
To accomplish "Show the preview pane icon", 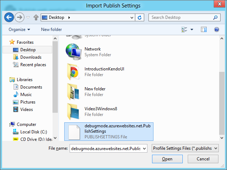I will pyautogui.click(x=204, y=30).
